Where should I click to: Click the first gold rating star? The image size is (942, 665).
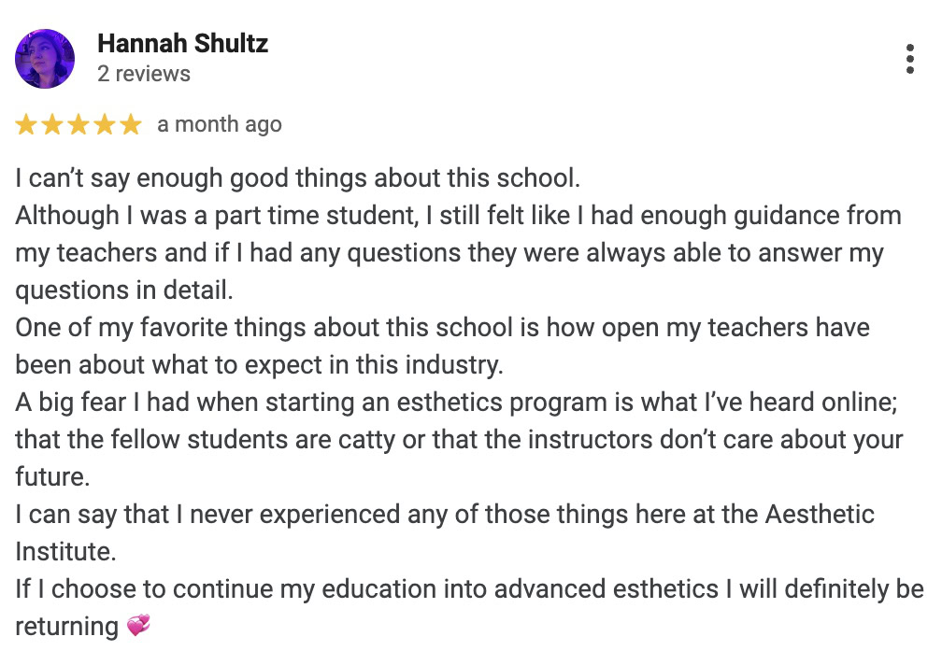(x=26, y=125)
